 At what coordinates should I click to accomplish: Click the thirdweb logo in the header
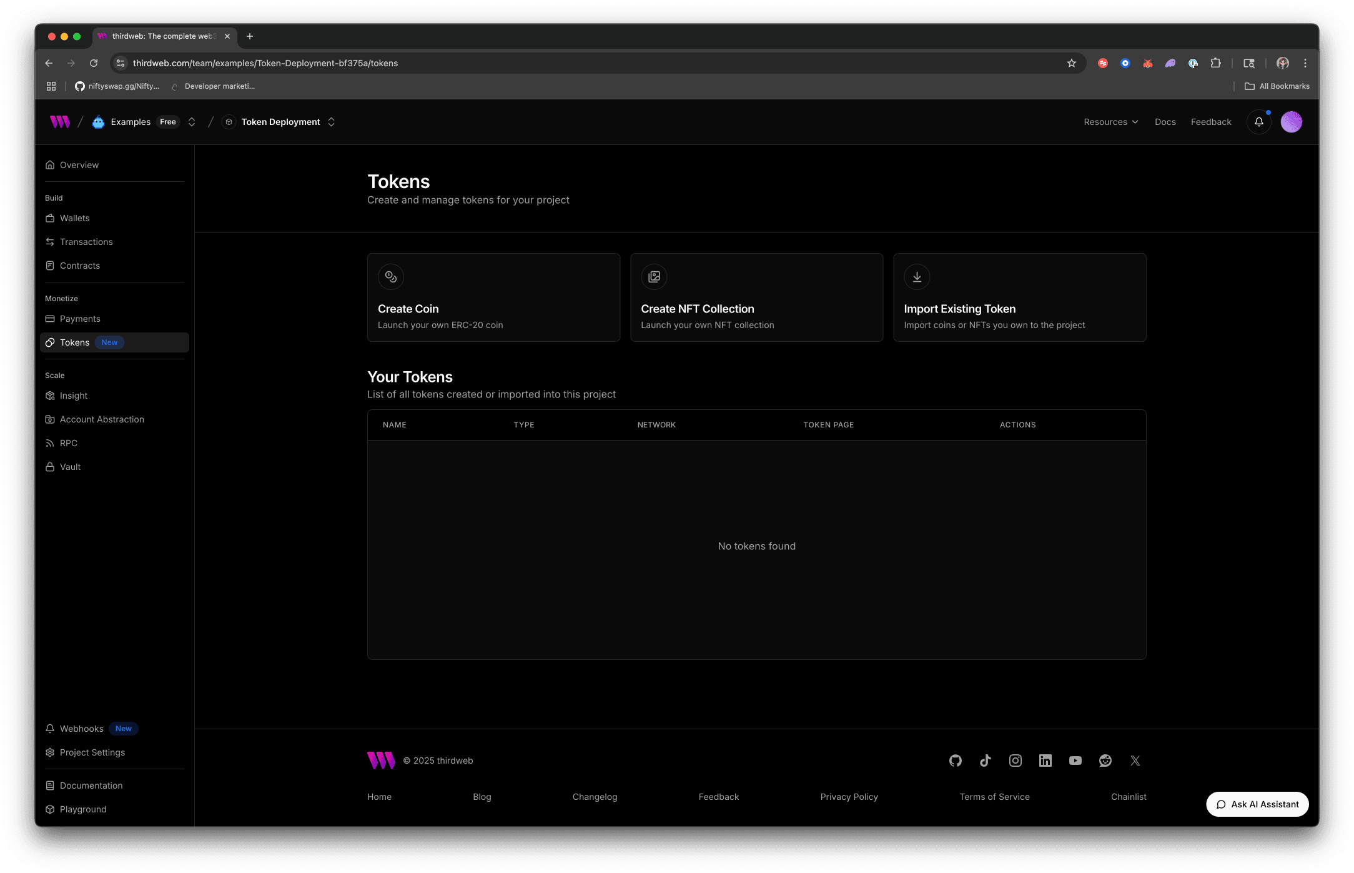click(59, 122)
